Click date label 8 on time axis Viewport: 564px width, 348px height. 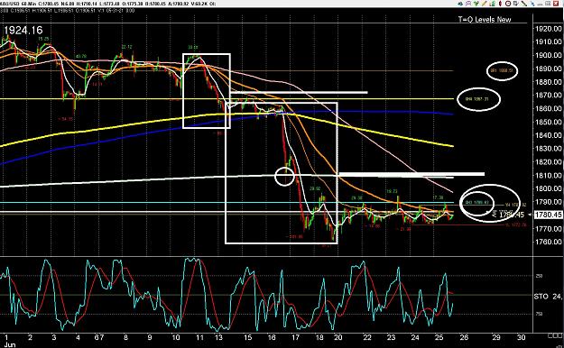[125, 337]
